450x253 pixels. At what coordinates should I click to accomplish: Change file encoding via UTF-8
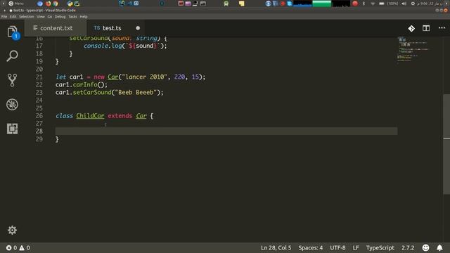click(337, 247)
